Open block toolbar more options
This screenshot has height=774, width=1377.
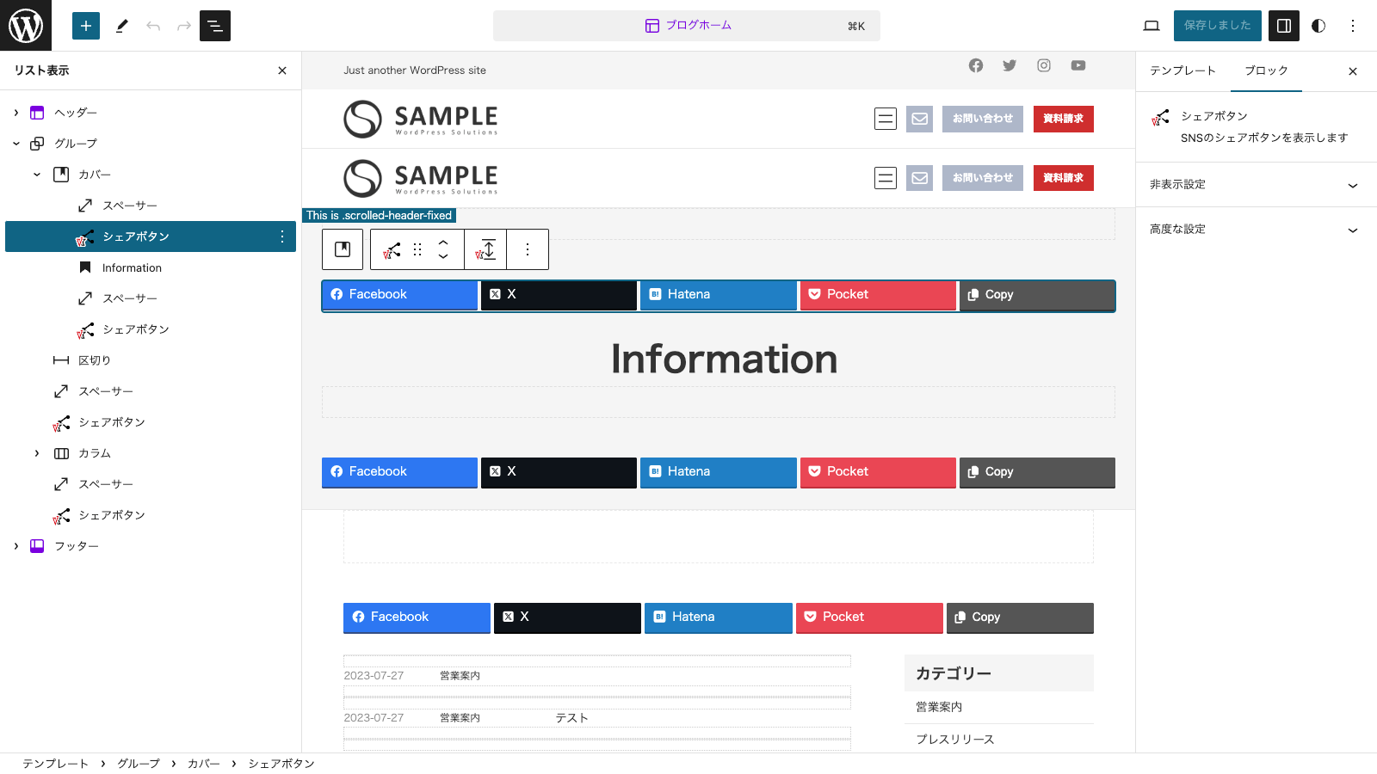click(x=528, y=249)
